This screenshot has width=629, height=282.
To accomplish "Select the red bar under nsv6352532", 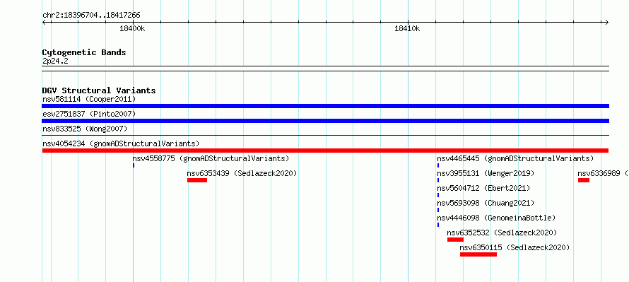I will 455,240.
